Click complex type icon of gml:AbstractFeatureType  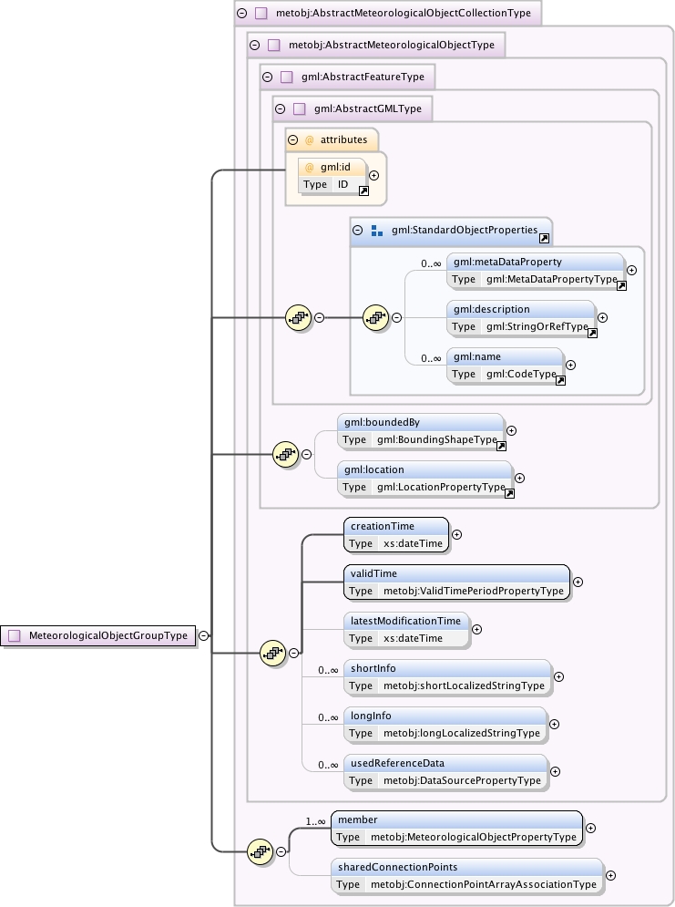287,77
